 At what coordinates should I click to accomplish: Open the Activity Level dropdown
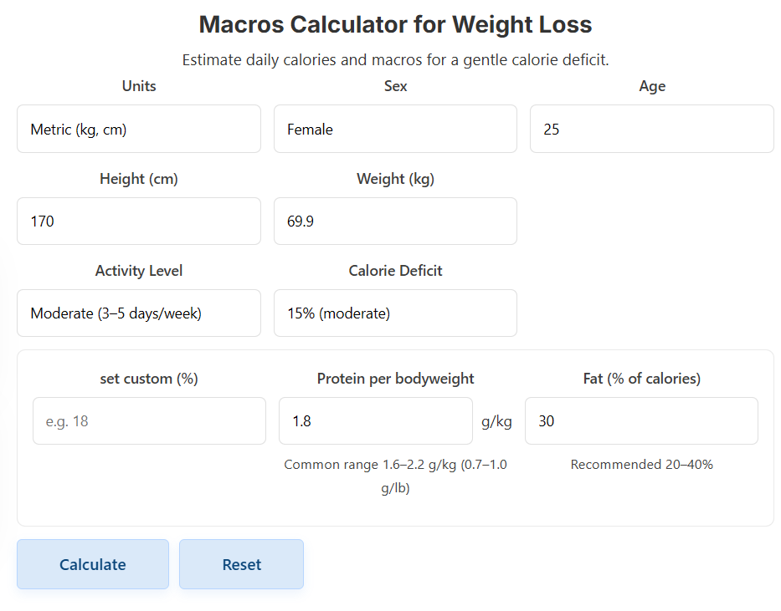(x=138, y=313)
